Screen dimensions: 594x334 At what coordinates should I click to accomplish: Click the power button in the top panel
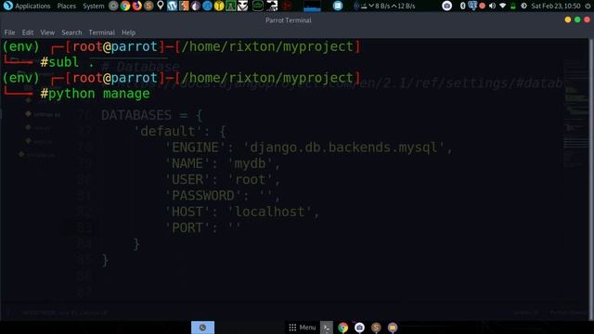(588, 6)
